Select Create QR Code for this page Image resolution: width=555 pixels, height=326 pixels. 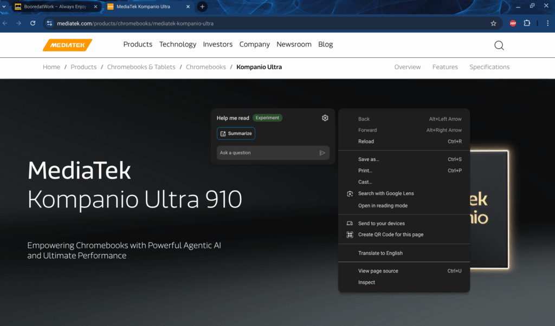coord(404,234)
